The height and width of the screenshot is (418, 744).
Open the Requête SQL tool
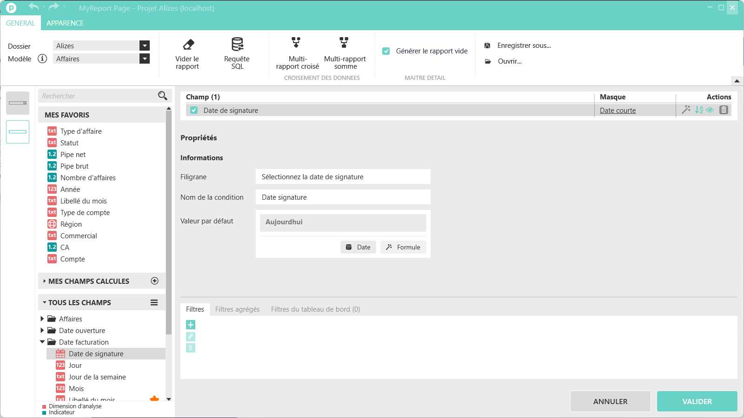[x=237, y=45]
